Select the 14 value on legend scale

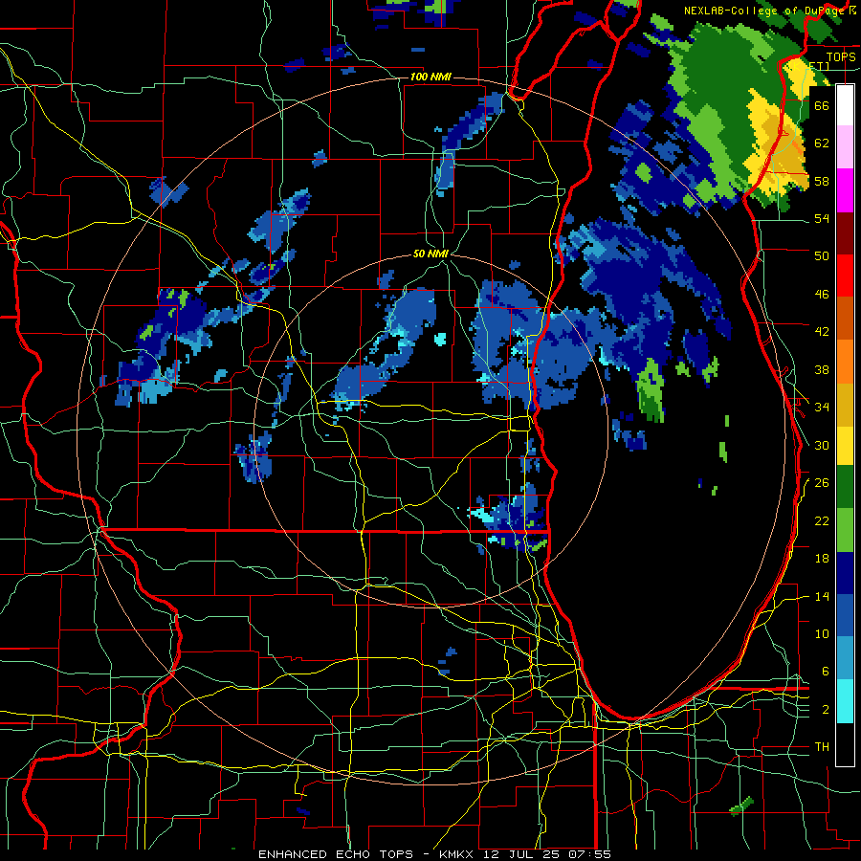[x=822, y=596]
